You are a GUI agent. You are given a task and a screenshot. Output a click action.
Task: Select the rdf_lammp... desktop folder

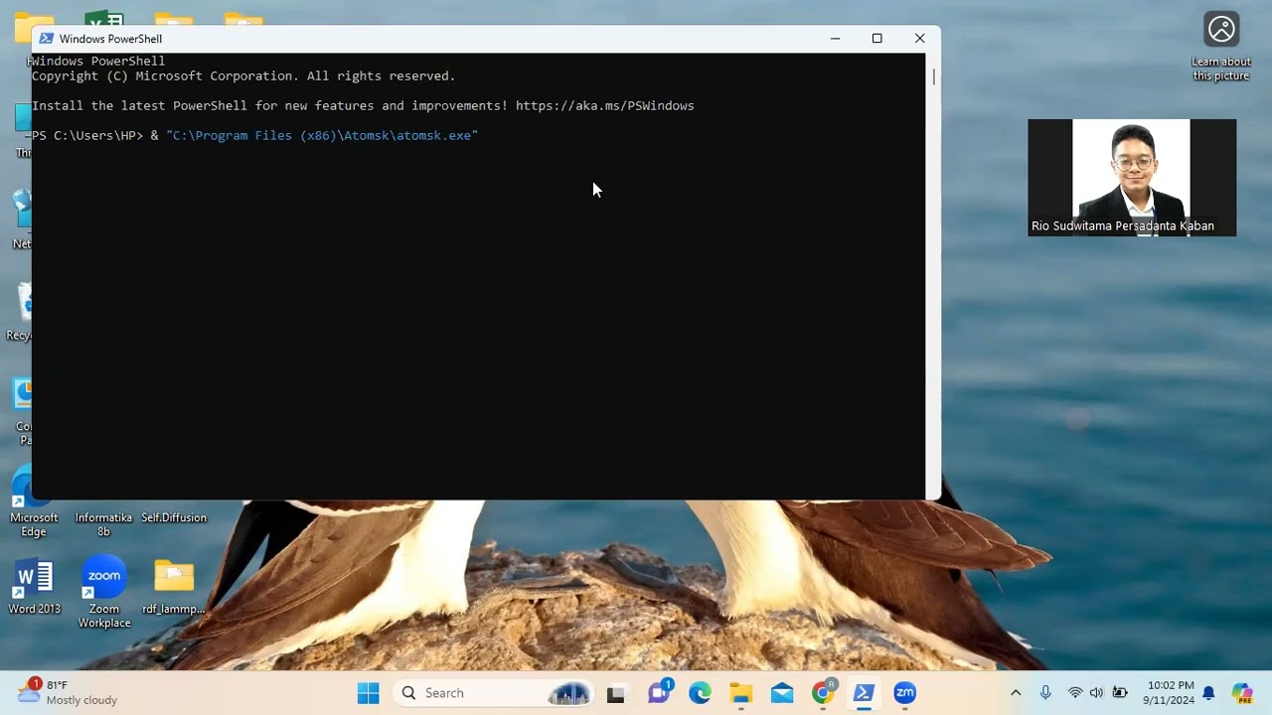pyautogui.click(x=174, y=587)
